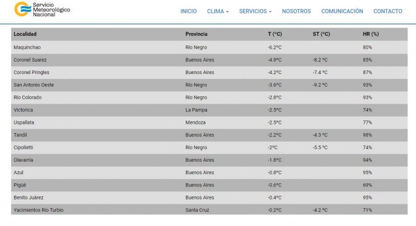This screenshot has width=416, height=226.
Task: Click the Benito Juárez locality cell
Action: coord(29,197)
